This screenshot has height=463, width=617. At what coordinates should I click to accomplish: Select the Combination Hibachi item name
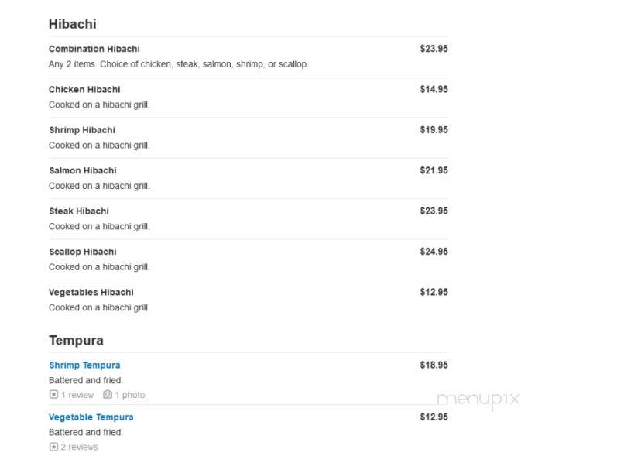click(x=94, y=49)
